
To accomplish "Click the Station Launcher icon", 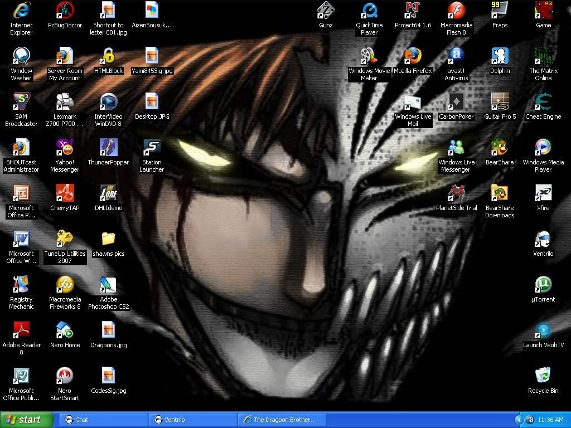I will pos(152,147).
